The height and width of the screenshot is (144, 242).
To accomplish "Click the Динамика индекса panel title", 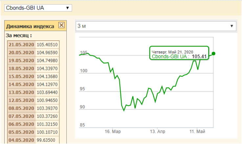I will (x=30, y=26).
